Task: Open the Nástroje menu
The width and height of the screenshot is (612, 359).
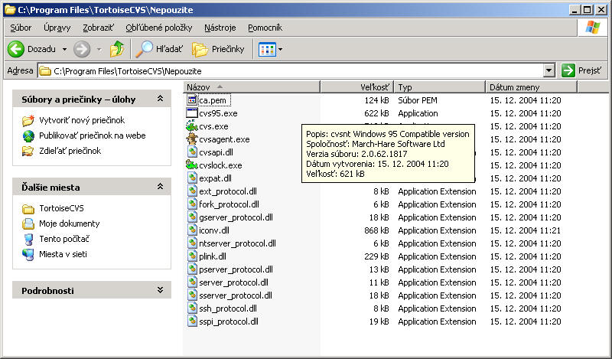Action: (x=220, y=28)
